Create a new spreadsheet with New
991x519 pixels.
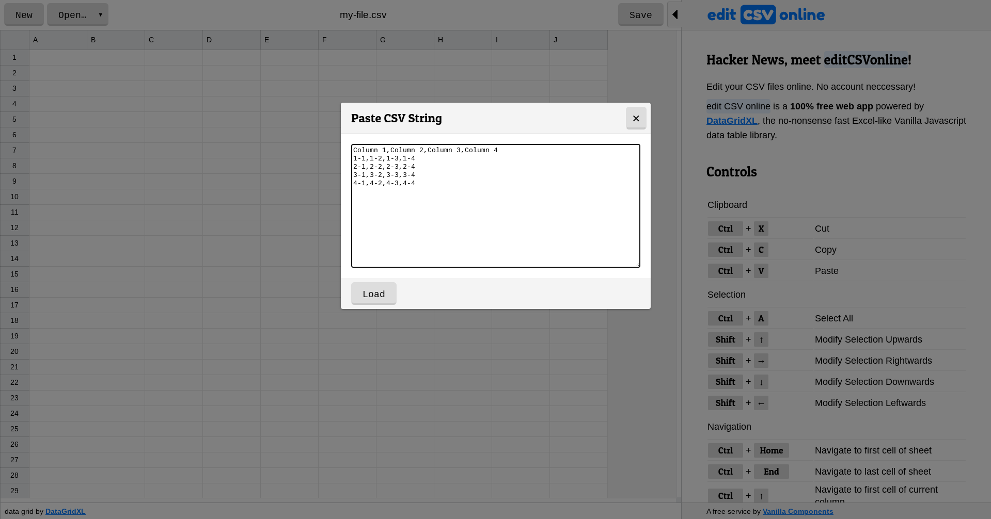24,14
